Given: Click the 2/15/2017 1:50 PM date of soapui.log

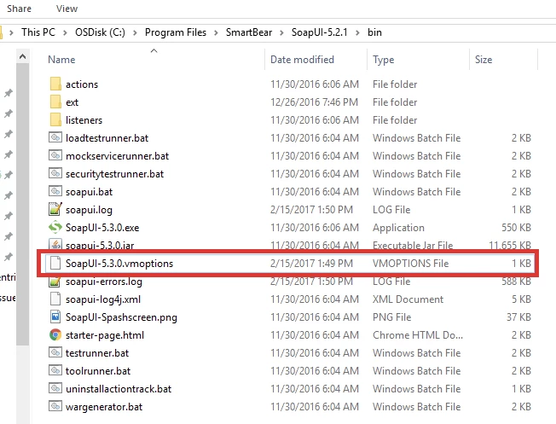Looking at the screenshot, I should (311, 210).
